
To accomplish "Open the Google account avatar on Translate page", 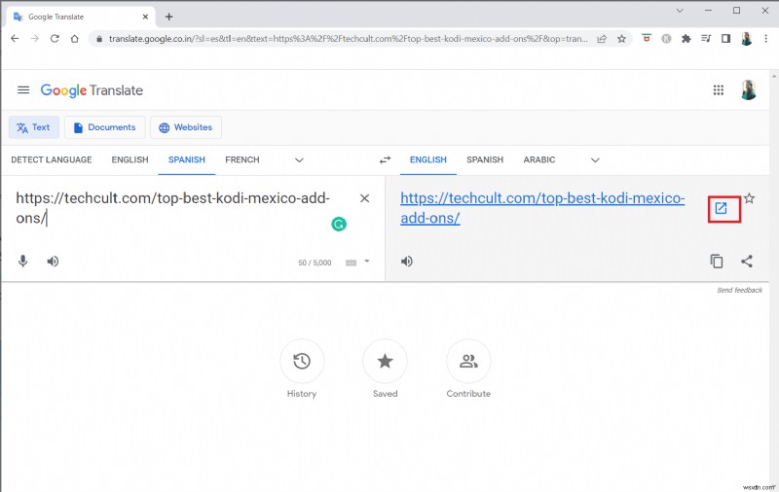I will pos(748,89).
